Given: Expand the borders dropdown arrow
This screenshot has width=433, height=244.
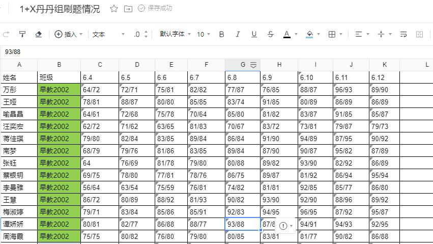Looking at the screenshot, I should pos(341,34).
